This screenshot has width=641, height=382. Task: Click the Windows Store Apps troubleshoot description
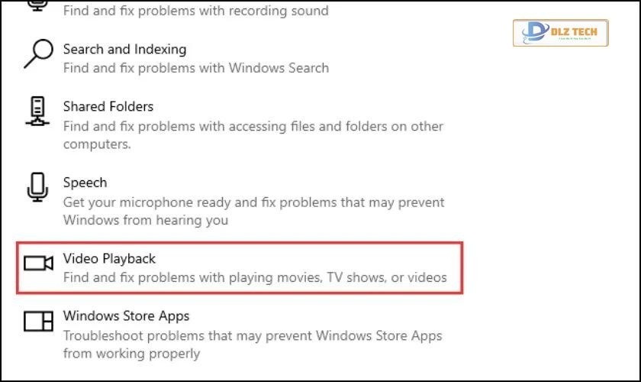[x=252, y=335]
